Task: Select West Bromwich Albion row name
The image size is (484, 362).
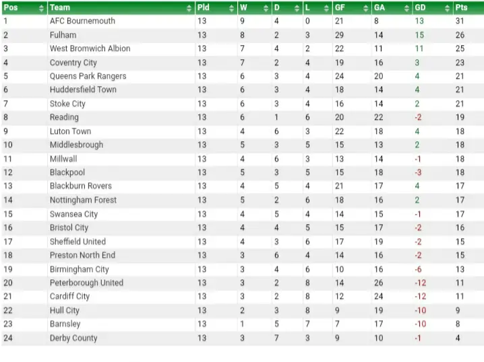Action: click(90, 48)
